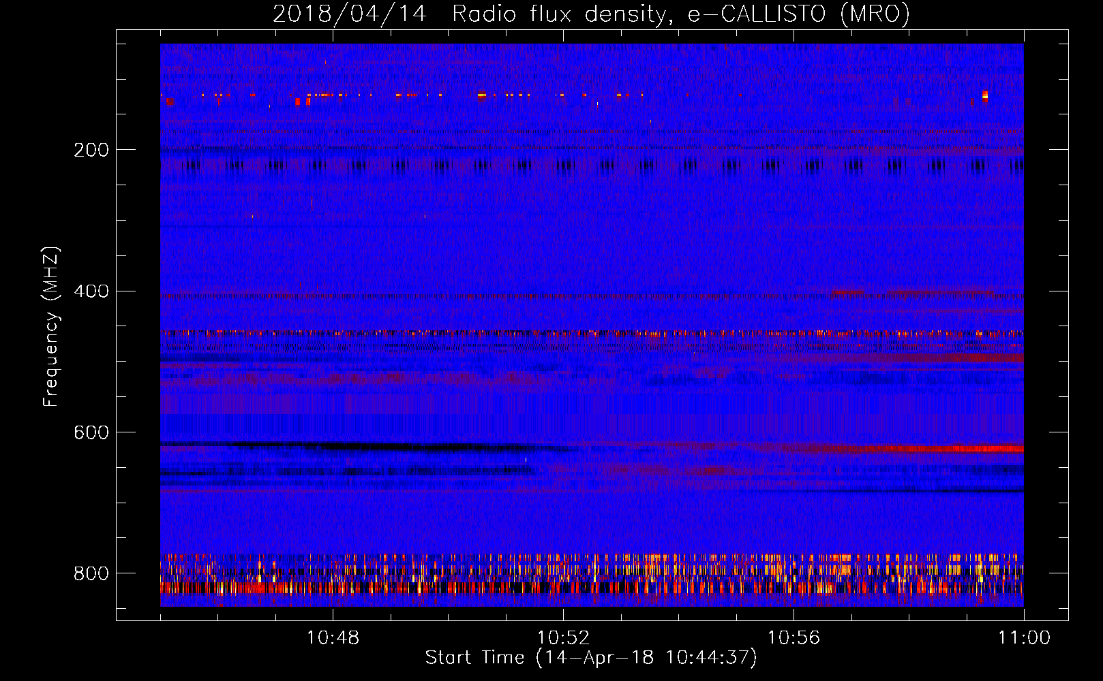Click the 'Frequency (MHZ)' axis label
This screenshot has height=681, width=1103.
click(x=51, y=326)
